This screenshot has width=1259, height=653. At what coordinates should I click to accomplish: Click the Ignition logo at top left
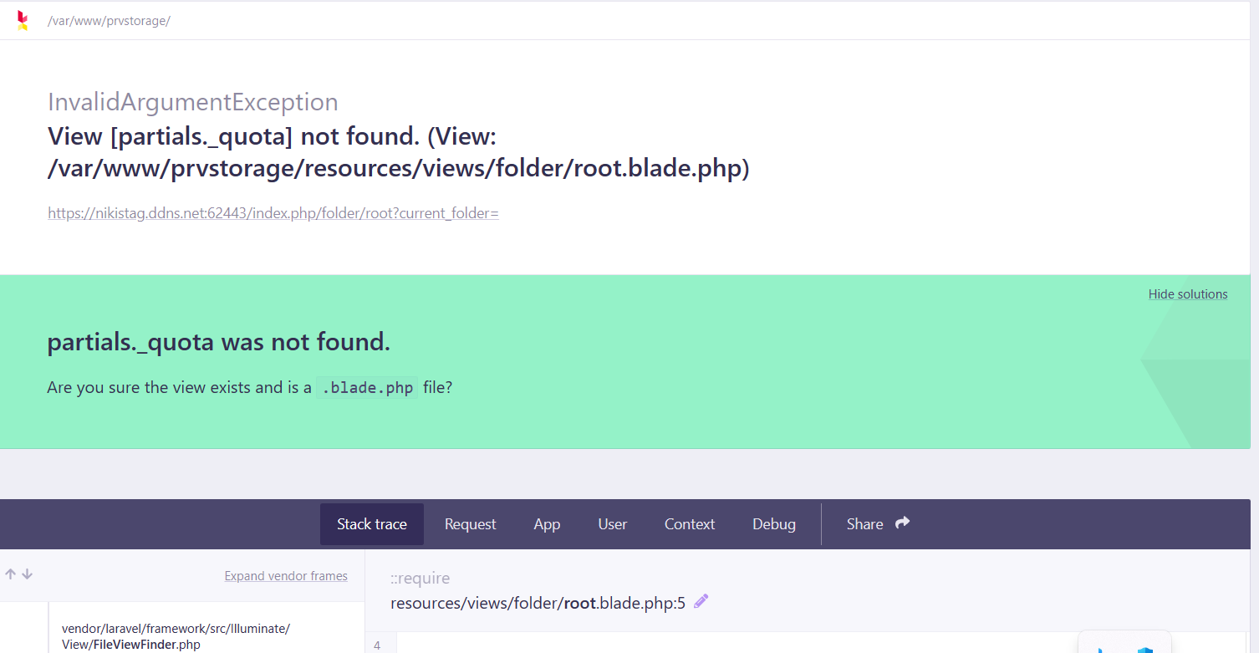tap(23, 21)
